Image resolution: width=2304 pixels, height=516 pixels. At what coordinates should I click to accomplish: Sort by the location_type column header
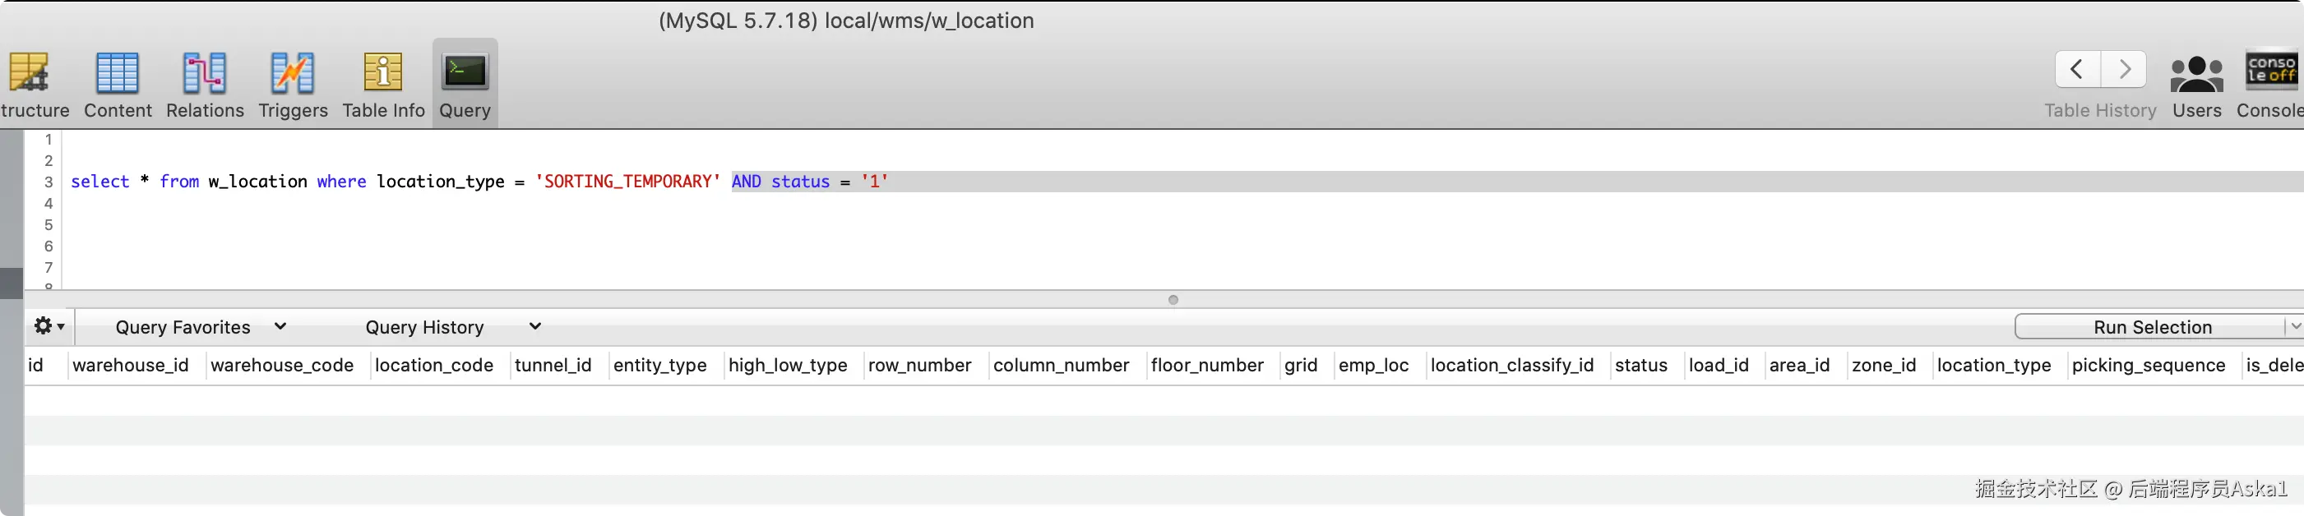[1994, 365]
